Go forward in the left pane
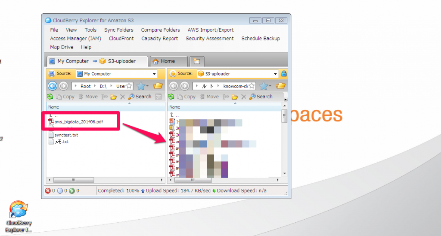 click(64, 86)
